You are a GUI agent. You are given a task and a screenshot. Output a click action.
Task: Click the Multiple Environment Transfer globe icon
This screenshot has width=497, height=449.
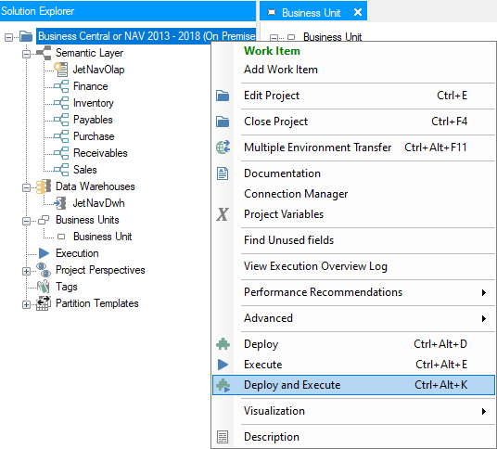coord(223,148)
